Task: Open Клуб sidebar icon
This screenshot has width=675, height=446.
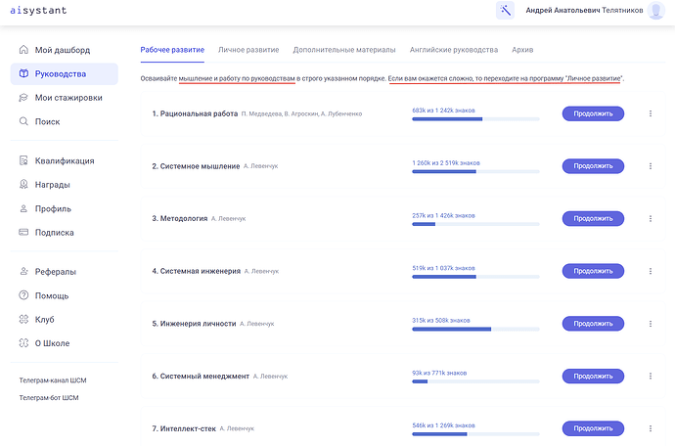Action: click(x=23, y=319)
